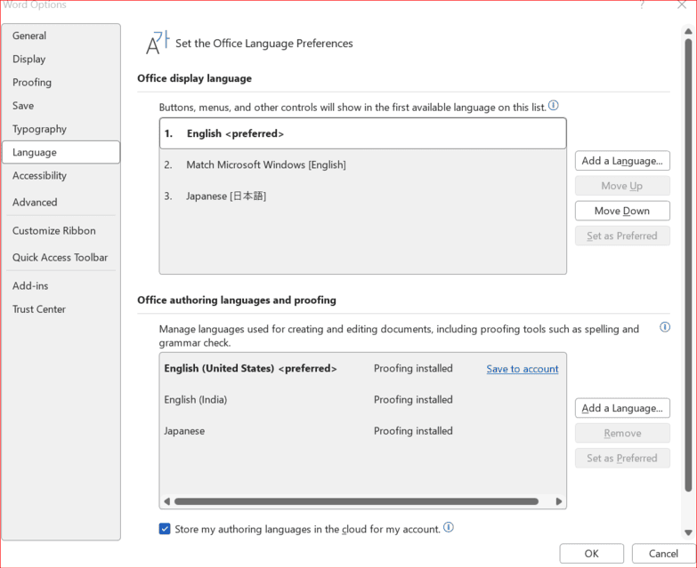Click the dialog vertical scrollbar thumb
This screenshot has width=697, height=568.
point(688,266)
